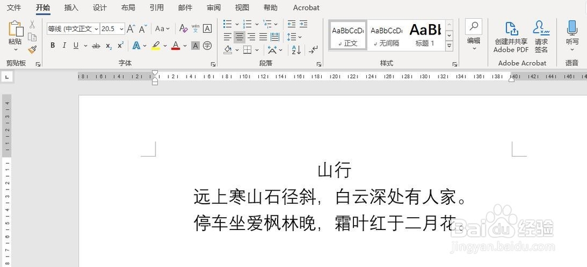This screenshot has height=267, width=587.
Task: Align paragraph left
Action: (228, 37)
